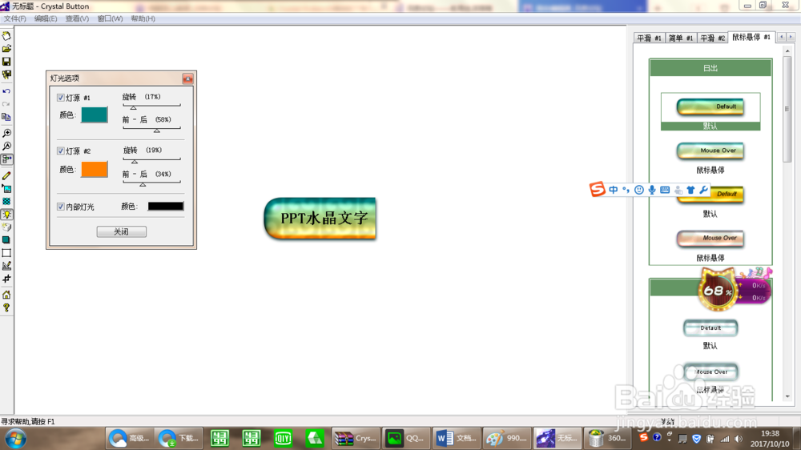Pick the teal color swatch for light #1
This screenshot has width=801, height=450.
click(95, 115)
